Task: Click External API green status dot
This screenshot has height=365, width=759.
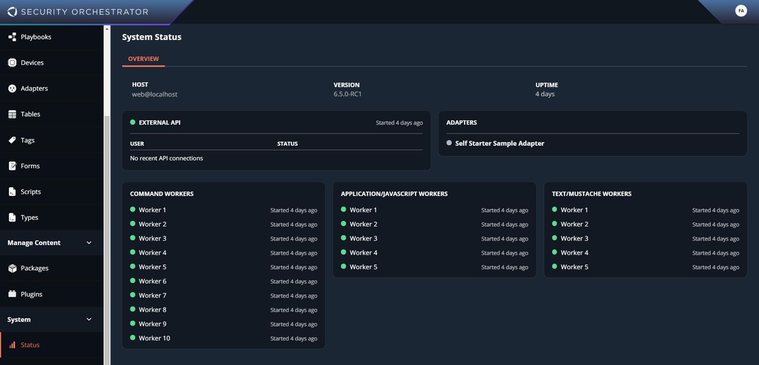Action: (133, 122)
